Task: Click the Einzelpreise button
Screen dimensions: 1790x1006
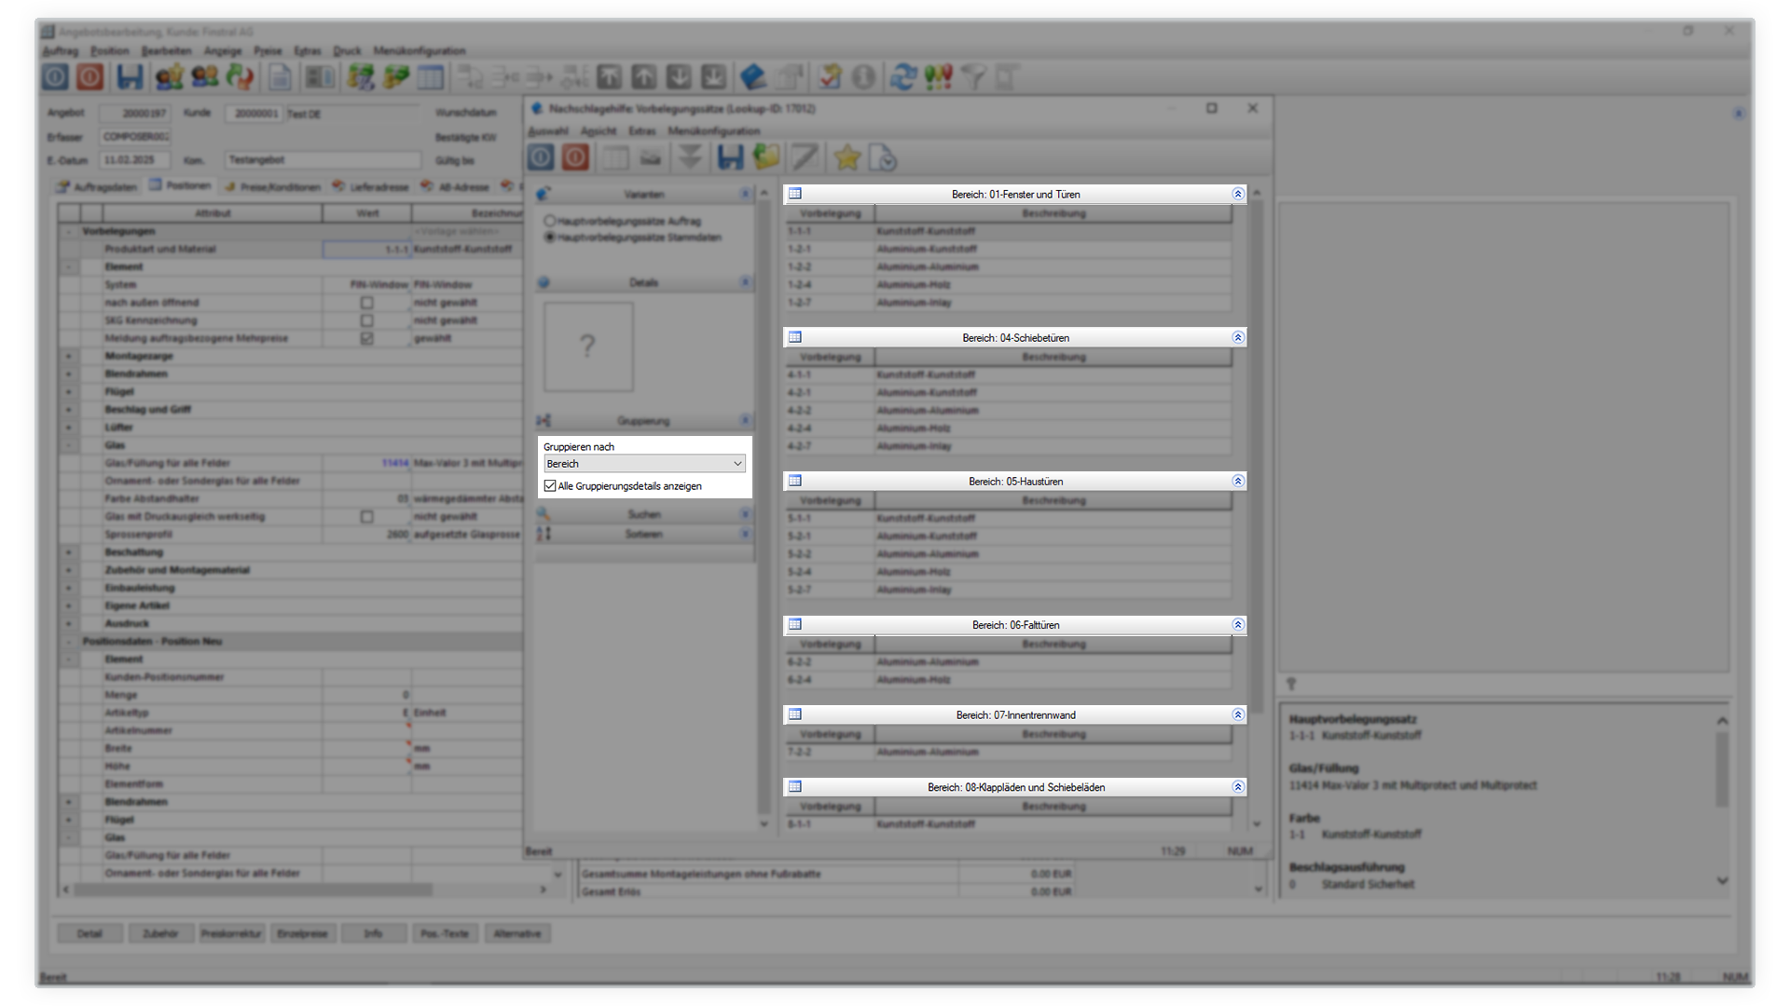Action: pyautogui.click(x=302, y=933)
